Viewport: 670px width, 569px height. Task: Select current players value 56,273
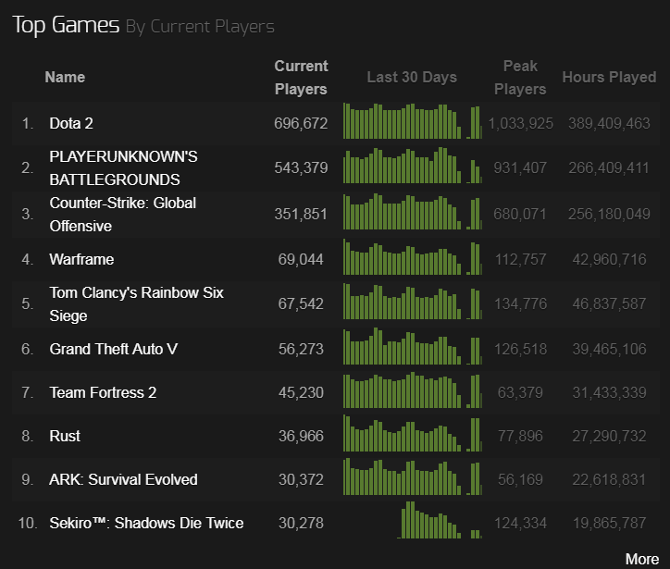301,349
